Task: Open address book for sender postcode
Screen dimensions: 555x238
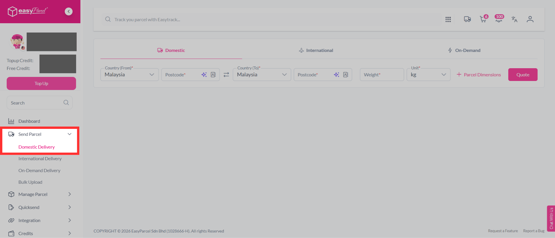Action: click(213, 75)
